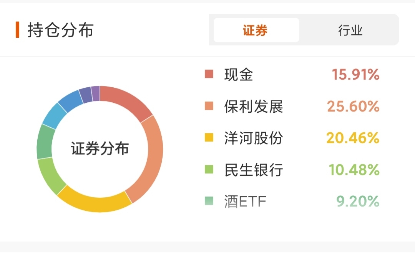The image size is (415, 255).
Task: Click the 20.46% percentage value
Action: (x=353, y=138)
